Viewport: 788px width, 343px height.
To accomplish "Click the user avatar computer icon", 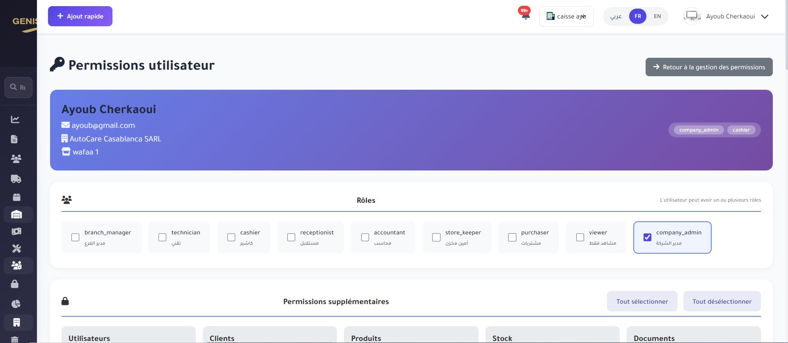I will [692, 16].
